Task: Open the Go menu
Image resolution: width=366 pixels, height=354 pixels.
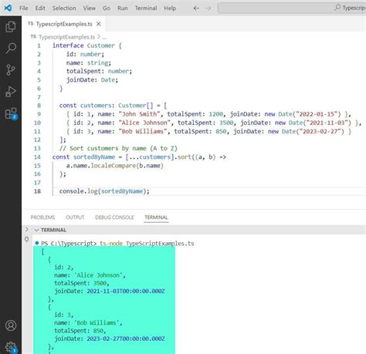Action: click(107, 8)
